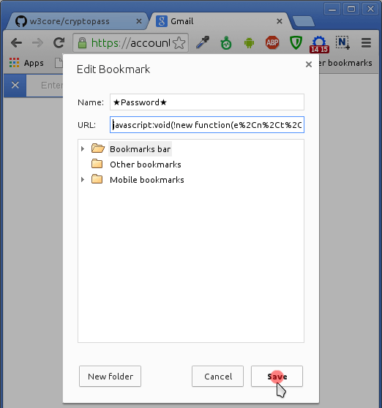Create a New folder

pos(111,377)
